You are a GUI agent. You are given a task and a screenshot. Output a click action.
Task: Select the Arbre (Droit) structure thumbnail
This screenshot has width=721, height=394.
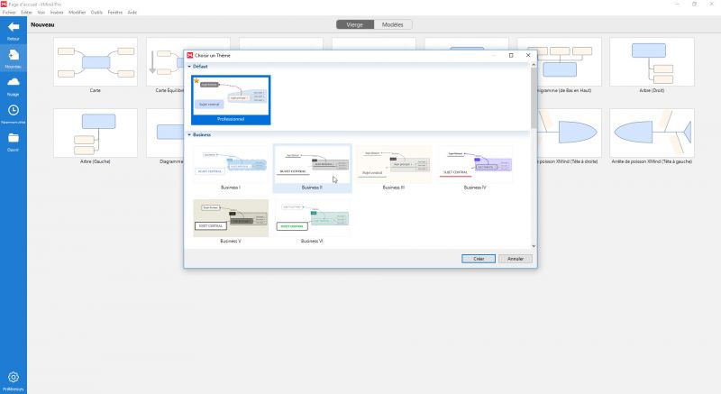click(652, 61)
